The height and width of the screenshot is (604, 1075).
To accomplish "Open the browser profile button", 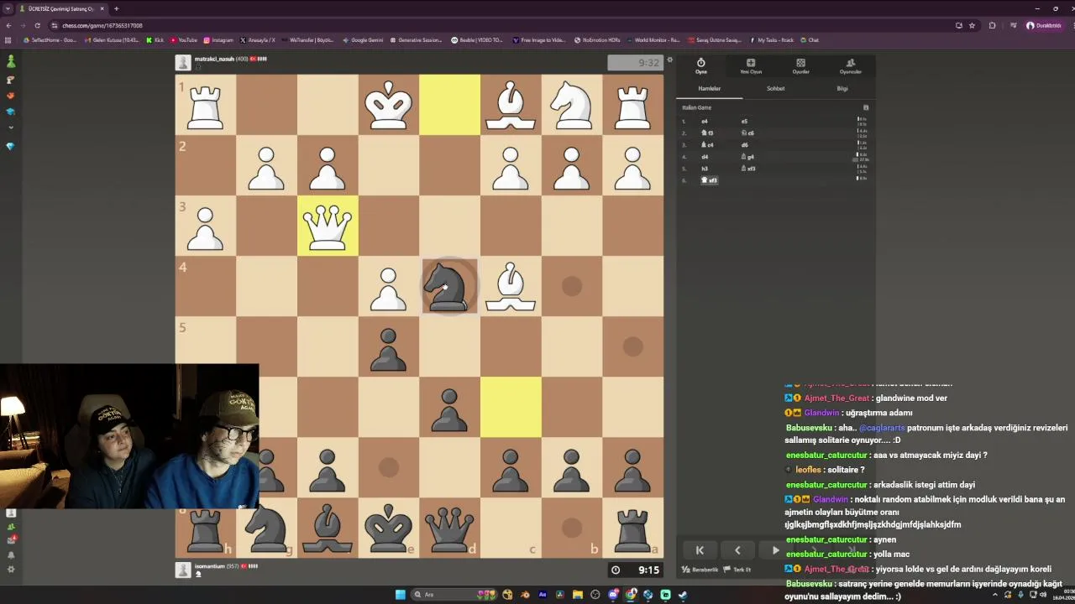I will tap(1044, 25).
